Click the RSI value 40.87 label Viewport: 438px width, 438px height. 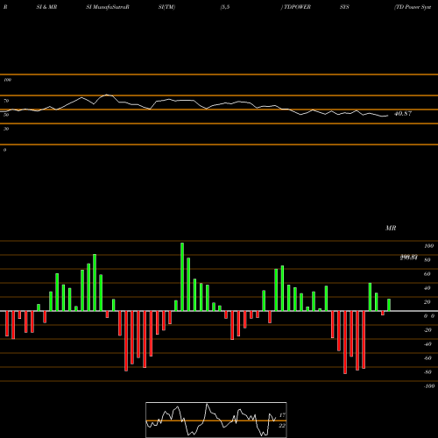(403, 114)
